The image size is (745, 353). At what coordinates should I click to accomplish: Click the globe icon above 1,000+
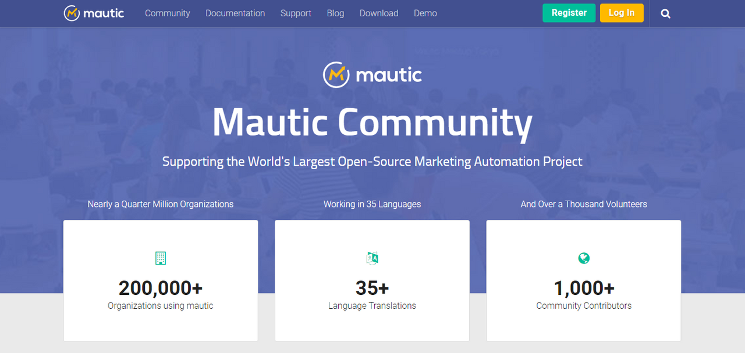(x=584, y=258)
